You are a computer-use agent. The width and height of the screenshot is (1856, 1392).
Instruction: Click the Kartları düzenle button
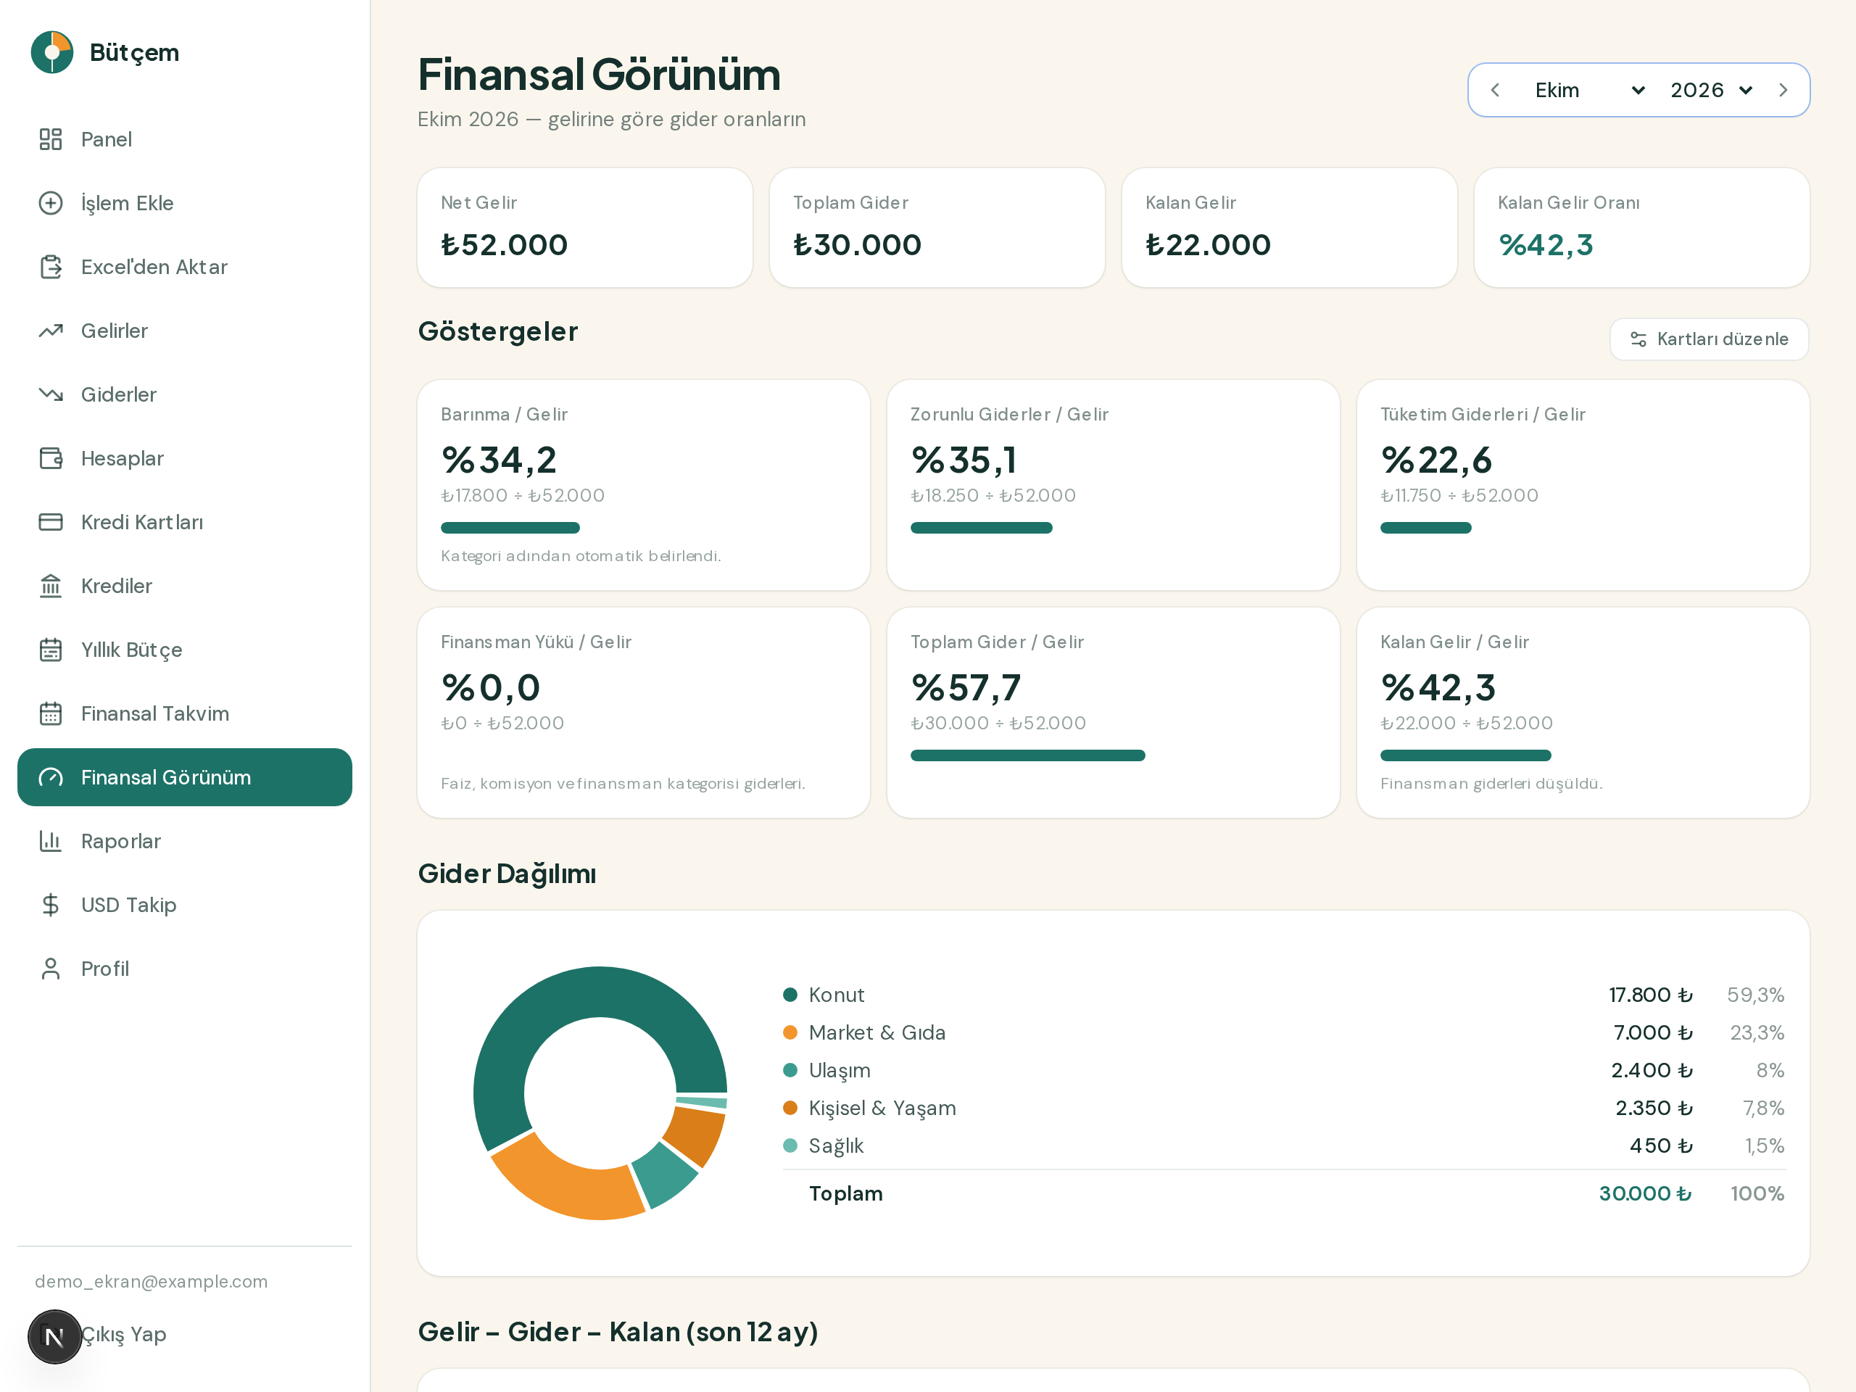pyautogui.click(x=1709, y=339)
